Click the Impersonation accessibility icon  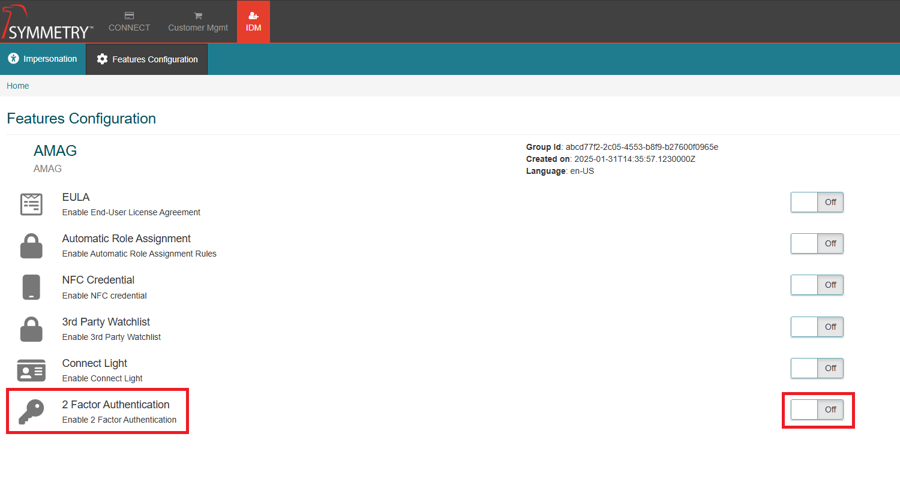[x=13, y=59]
